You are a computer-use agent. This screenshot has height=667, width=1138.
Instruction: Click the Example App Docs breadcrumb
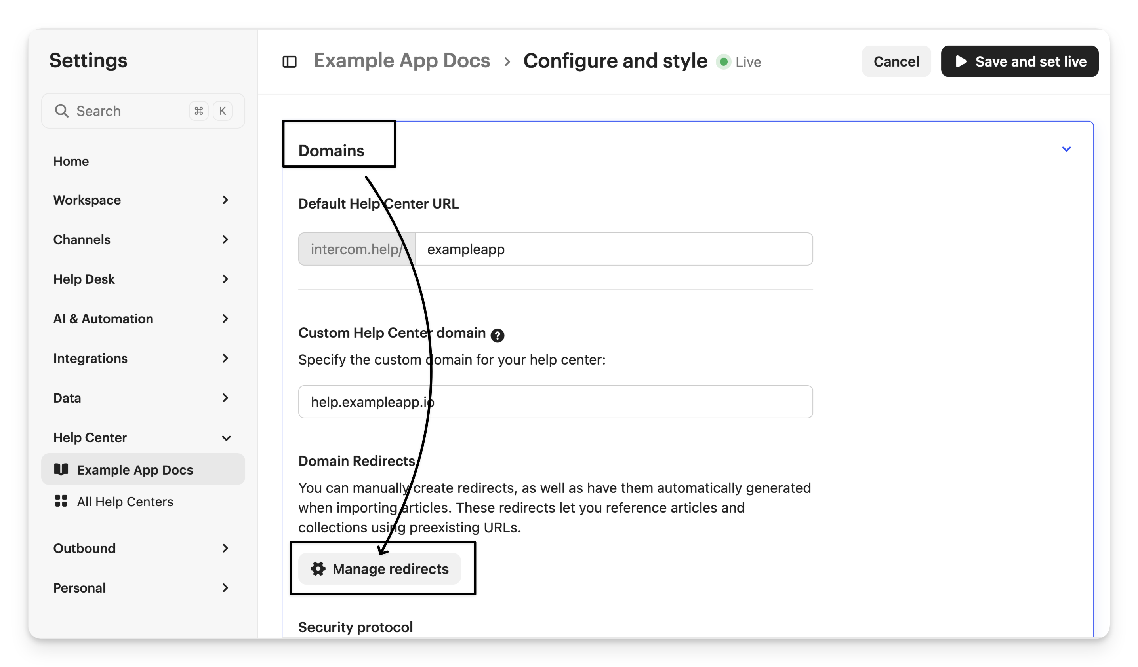coord(402,61)
